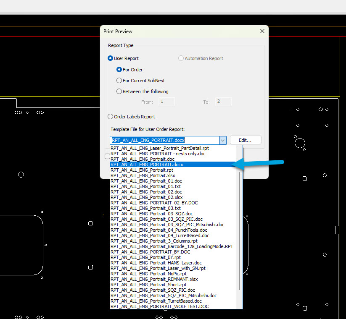The width and height of the screenshot is (346, 319).
Task: Choose RPT_AN_ALL_ENG_Portrait_Short.rpt
Action: (173, 285)
